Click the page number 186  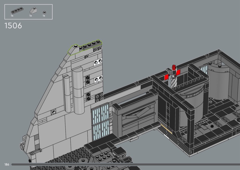(x=7, y=164)
